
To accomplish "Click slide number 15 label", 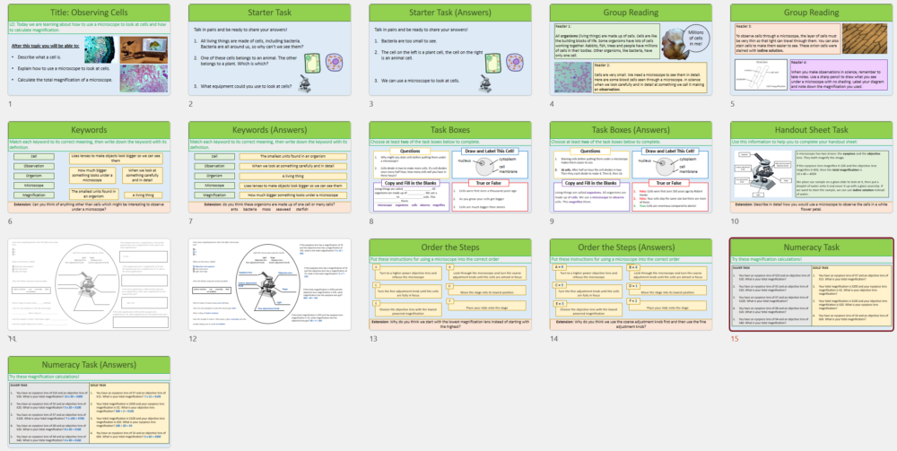I will (735, 339).
